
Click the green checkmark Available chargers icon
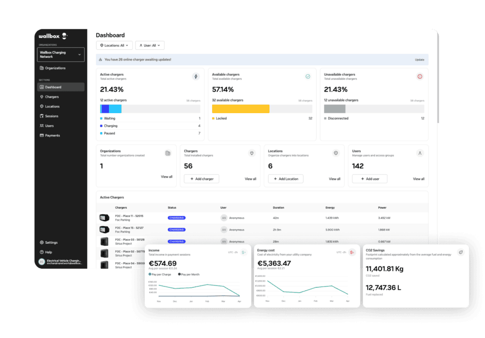tap(307, 76)
